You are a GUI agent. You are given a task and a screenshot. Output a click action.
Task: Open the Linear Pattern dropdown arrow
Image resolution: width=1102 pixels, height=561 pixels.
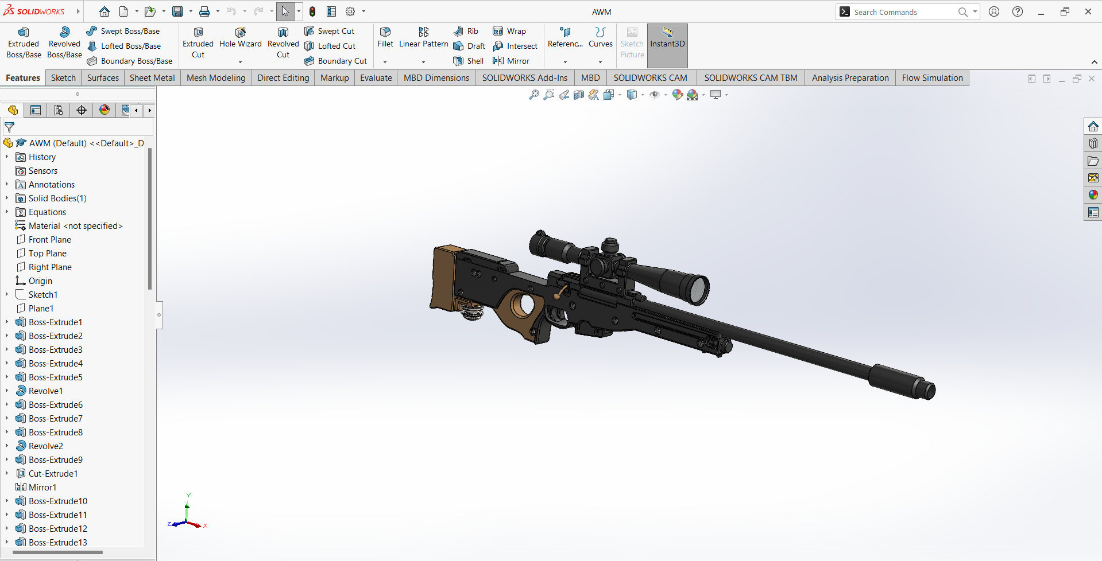[x=424, y=62]
